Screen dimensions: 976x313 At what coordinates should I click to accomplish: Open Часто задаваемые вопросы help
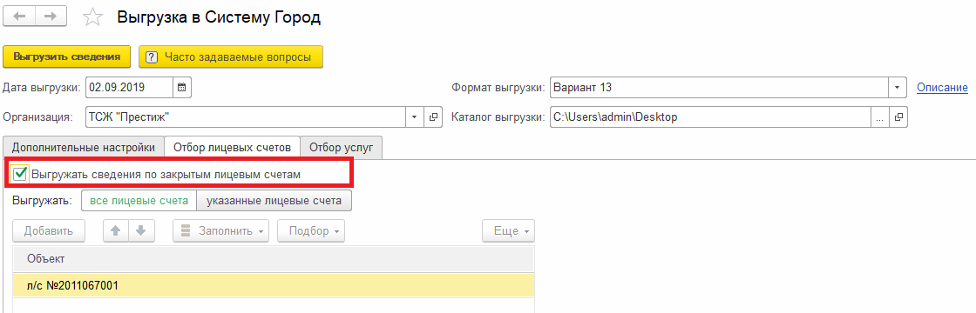click(x=230, y=57)
